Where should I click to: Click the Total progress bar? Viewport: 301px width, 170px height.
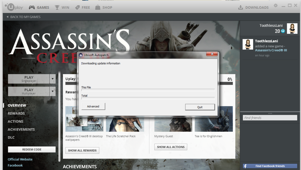click(148, 98)
